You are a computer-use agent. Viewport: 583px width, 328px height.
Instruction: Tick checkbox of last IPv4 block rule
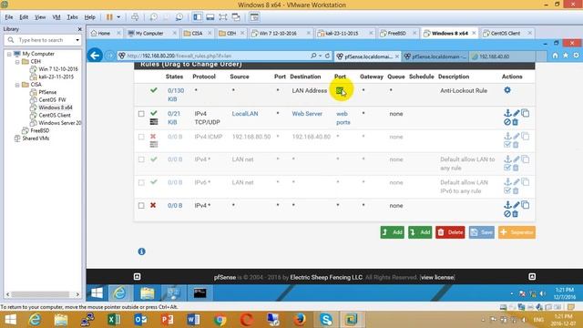[x=141, y=206]
